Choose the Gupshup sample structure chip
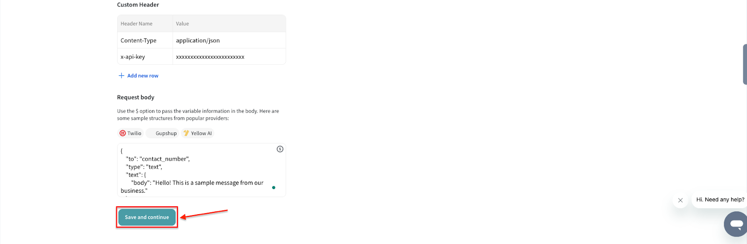The width and height of the screenshot is (747, 244). tap(162, 133)
